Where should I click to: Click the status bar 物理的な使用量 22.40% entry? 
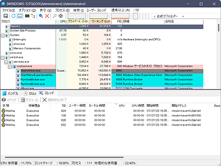pos(115,163)
